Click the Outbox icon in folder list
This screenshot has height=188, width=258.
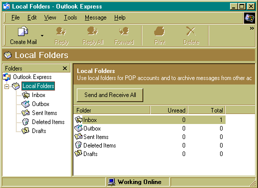click(78, 128)
